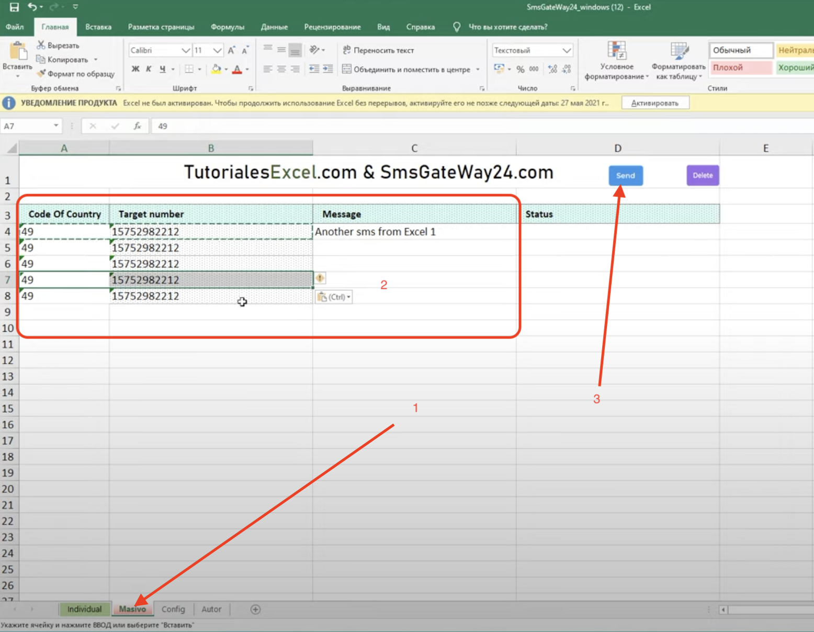Open Conditional Formatting (Условное форматирование)
814x632 pixels.
[617, 61]
